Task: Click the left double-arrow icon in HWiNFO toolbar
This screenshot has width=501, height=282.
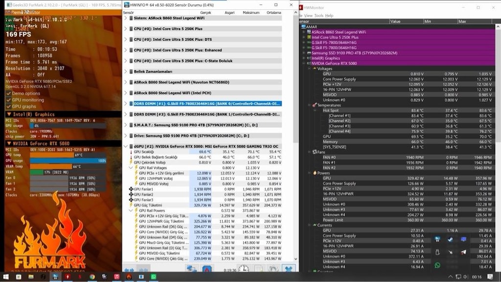Action: [x=129, y=270]
